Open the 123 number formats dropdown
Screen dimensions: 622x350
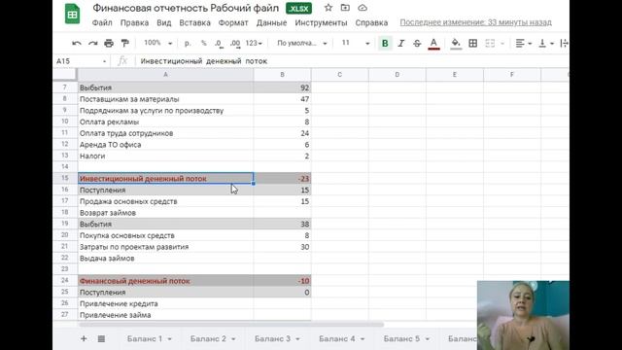coord(254,43)
